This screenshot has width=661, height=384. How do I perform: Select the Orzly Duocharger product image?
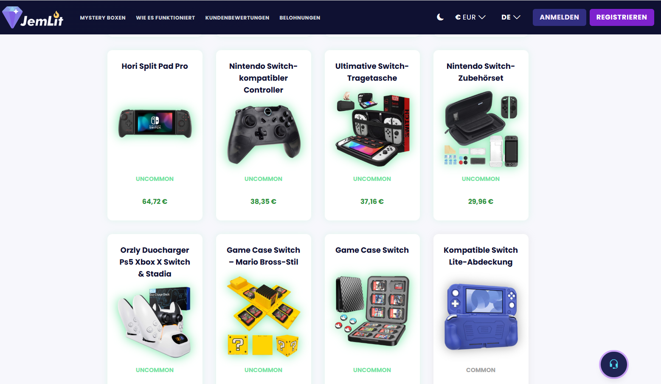point(155,322)
